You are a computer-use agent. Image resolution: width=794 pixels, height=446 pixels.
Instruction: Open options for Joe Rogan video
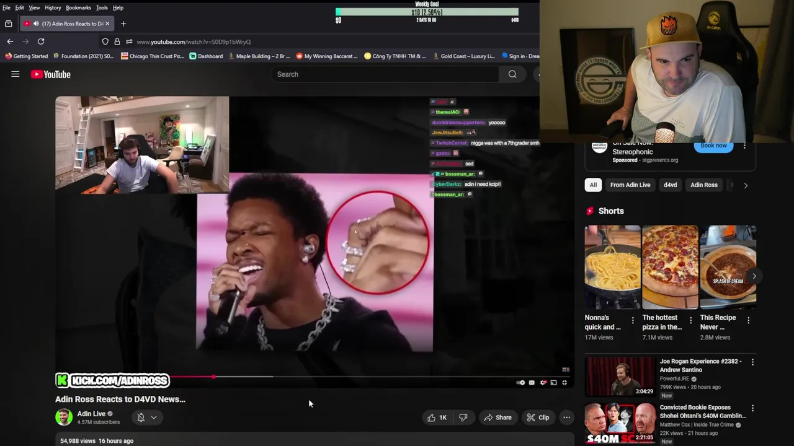point(752,362)
